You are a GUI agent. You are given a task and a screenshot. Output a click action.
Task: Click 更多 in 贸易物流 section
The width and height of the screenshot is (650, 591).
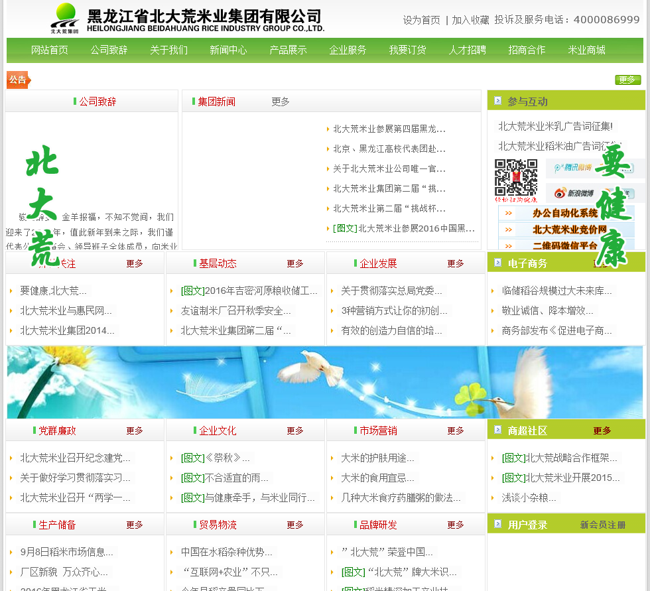coord(295,525)
